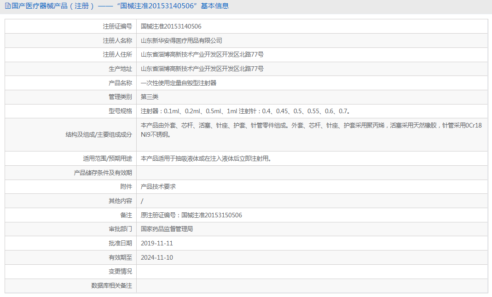Click the document icon beside the page title
The height and width of the screenshot is (297, 492).
click(x=7, y=6)
